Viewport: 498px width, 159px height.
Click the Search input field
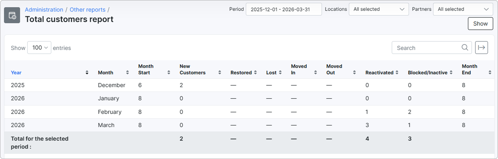click(x=432, y=48)
